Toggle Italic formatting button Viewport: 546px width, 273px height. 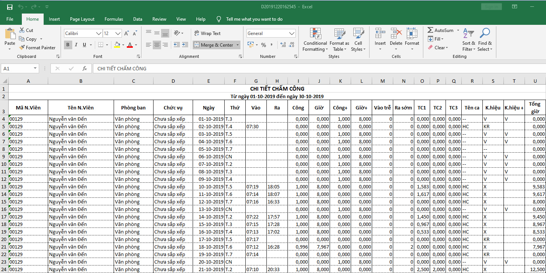click(76, 45)
